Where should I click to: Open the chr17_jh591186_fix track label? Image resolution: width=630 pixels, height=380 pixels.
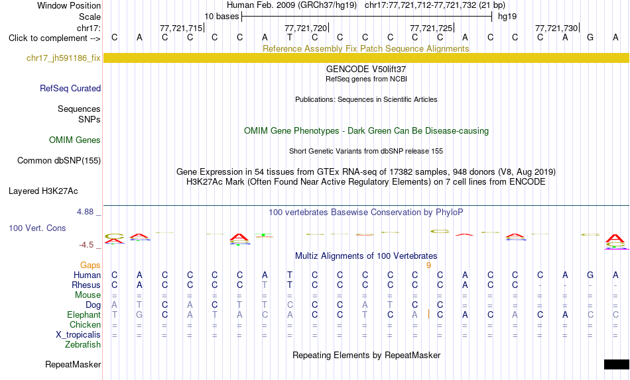tap(63, 58)
